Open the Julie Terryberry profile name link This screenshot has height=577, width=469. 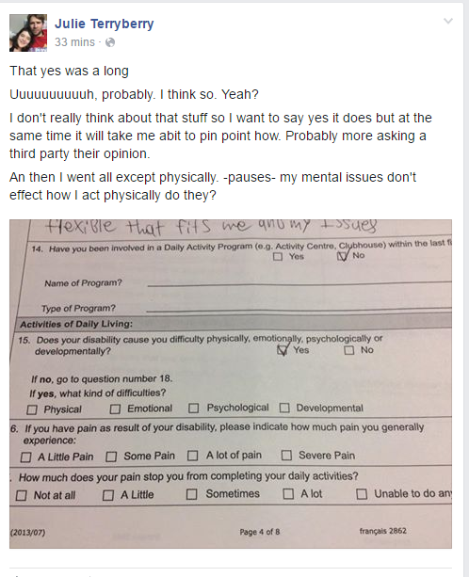tap(105, 24)
